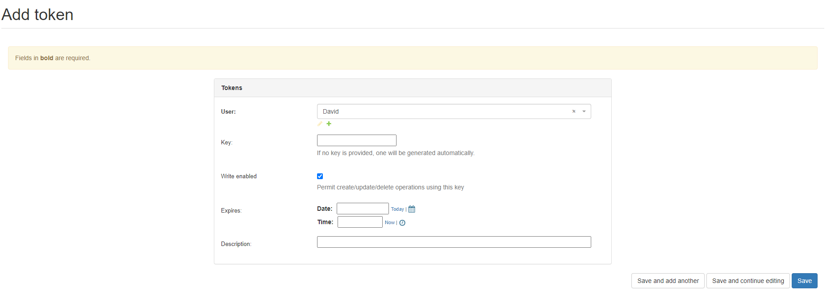The height and width of the screenshot is (295, 831).
Task: Focus the Description text field
Action: tap(454, 242)
